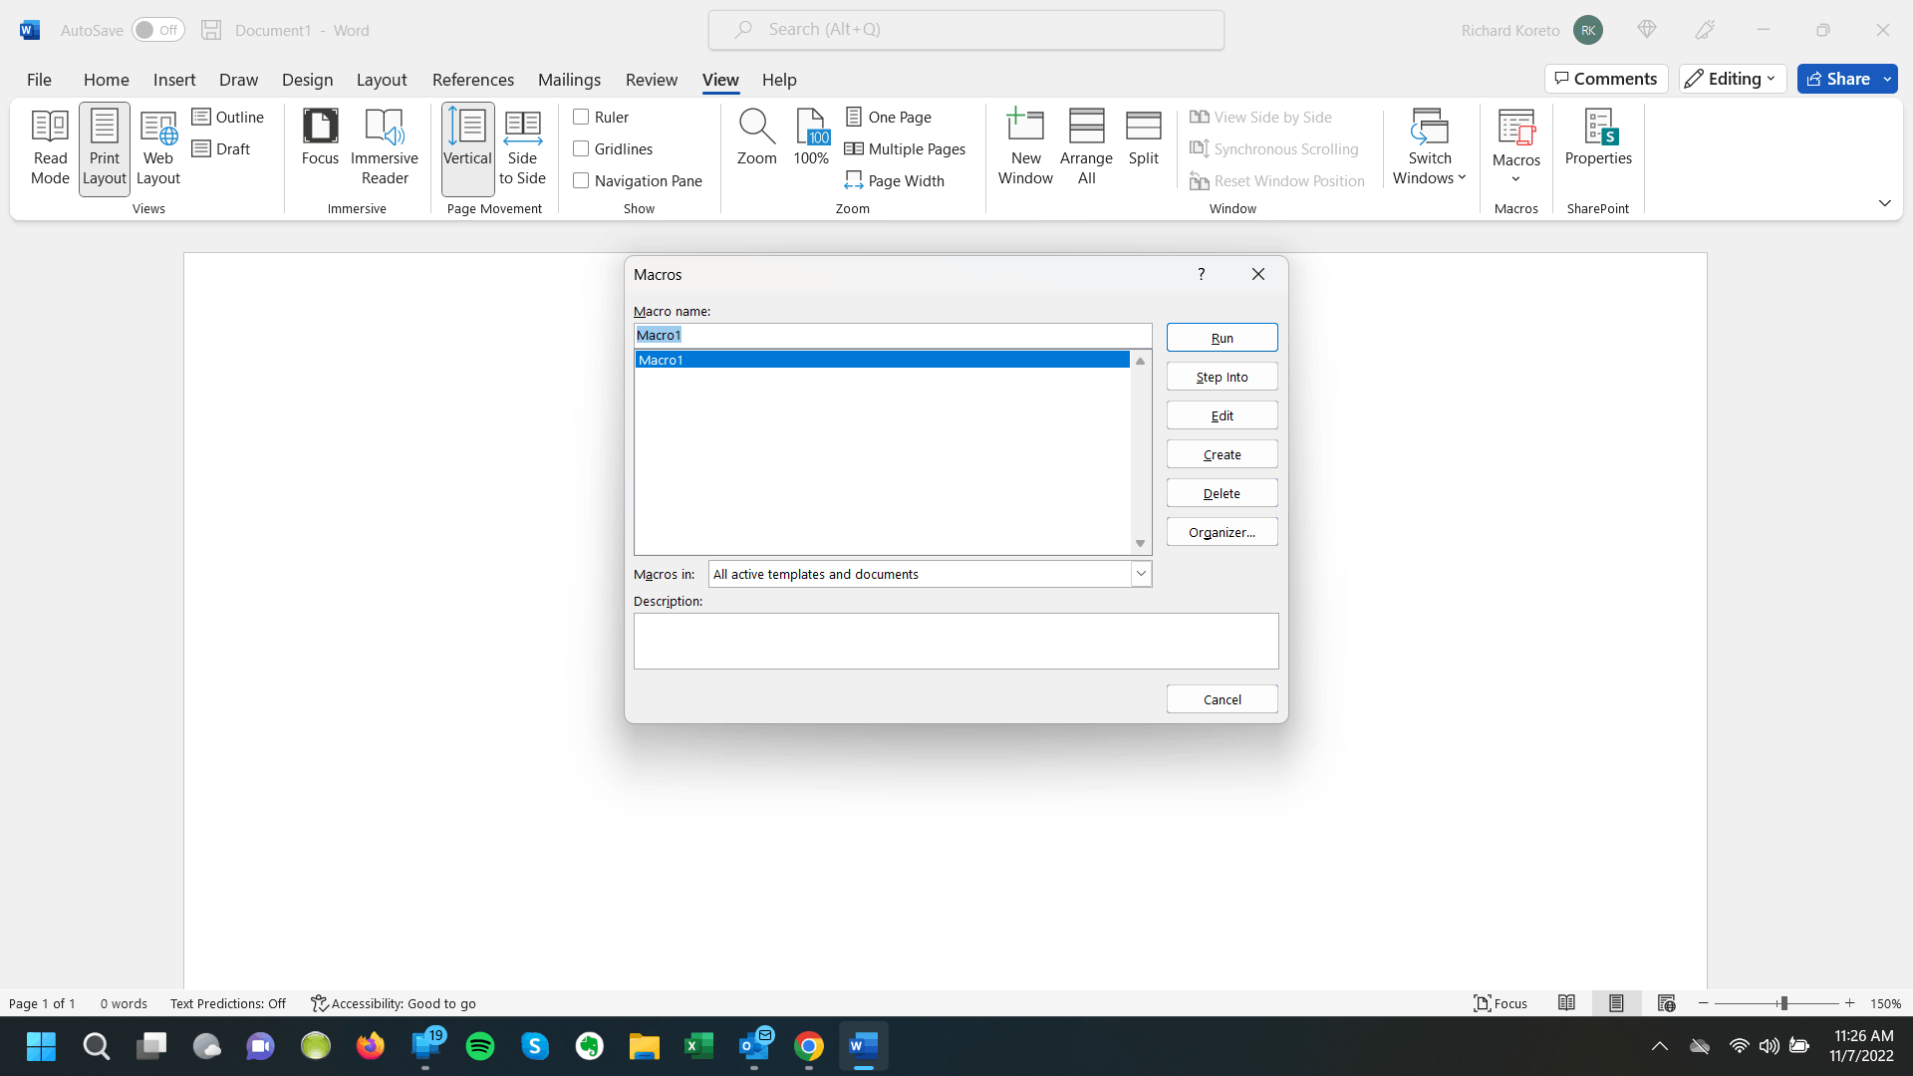Open the Editing mode dropdown
Screen dimensions: 1913x1076
point(1732,79)
